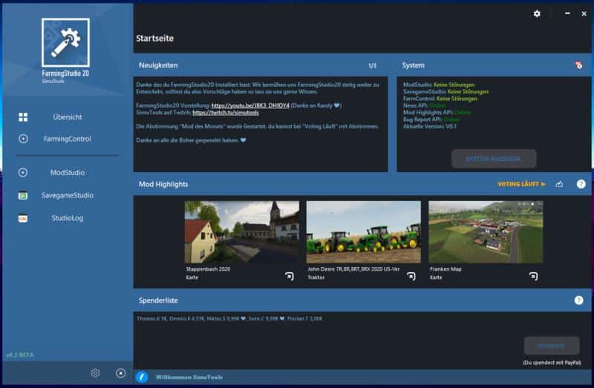Click the sidebar bottom gear icon
This screenshot has height=388, width=594.
[x=95, y=373]
